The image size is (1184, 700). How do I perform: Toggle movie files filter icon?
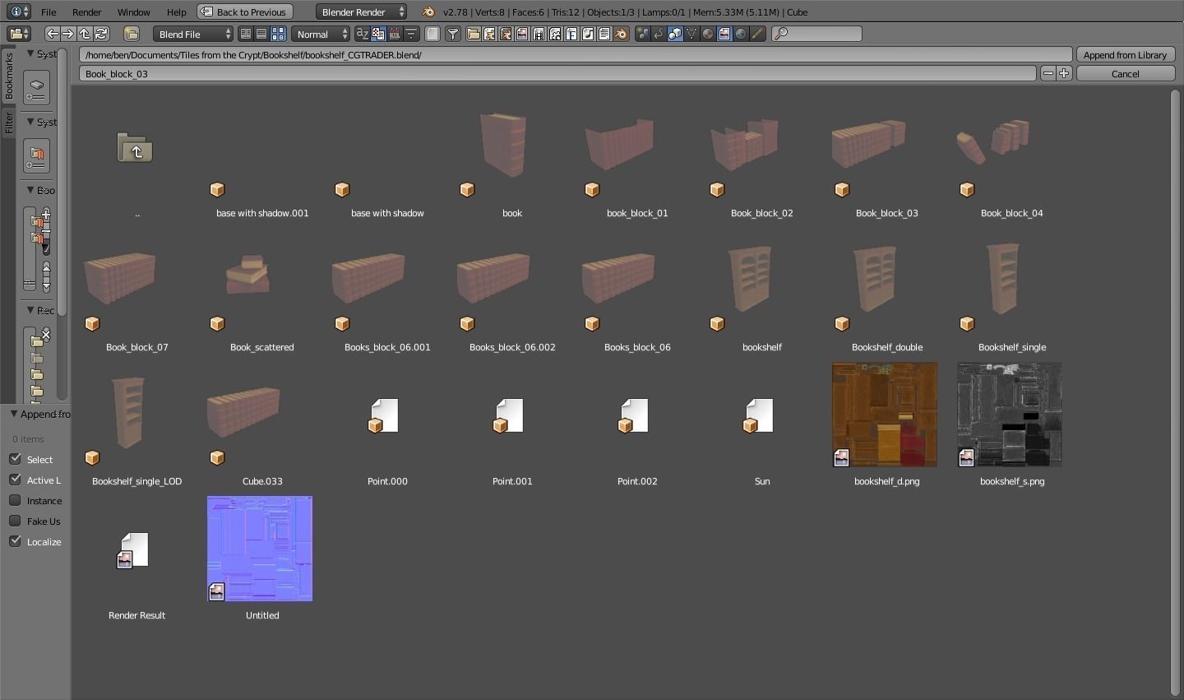pyautogui.click(x=538, y=34)
